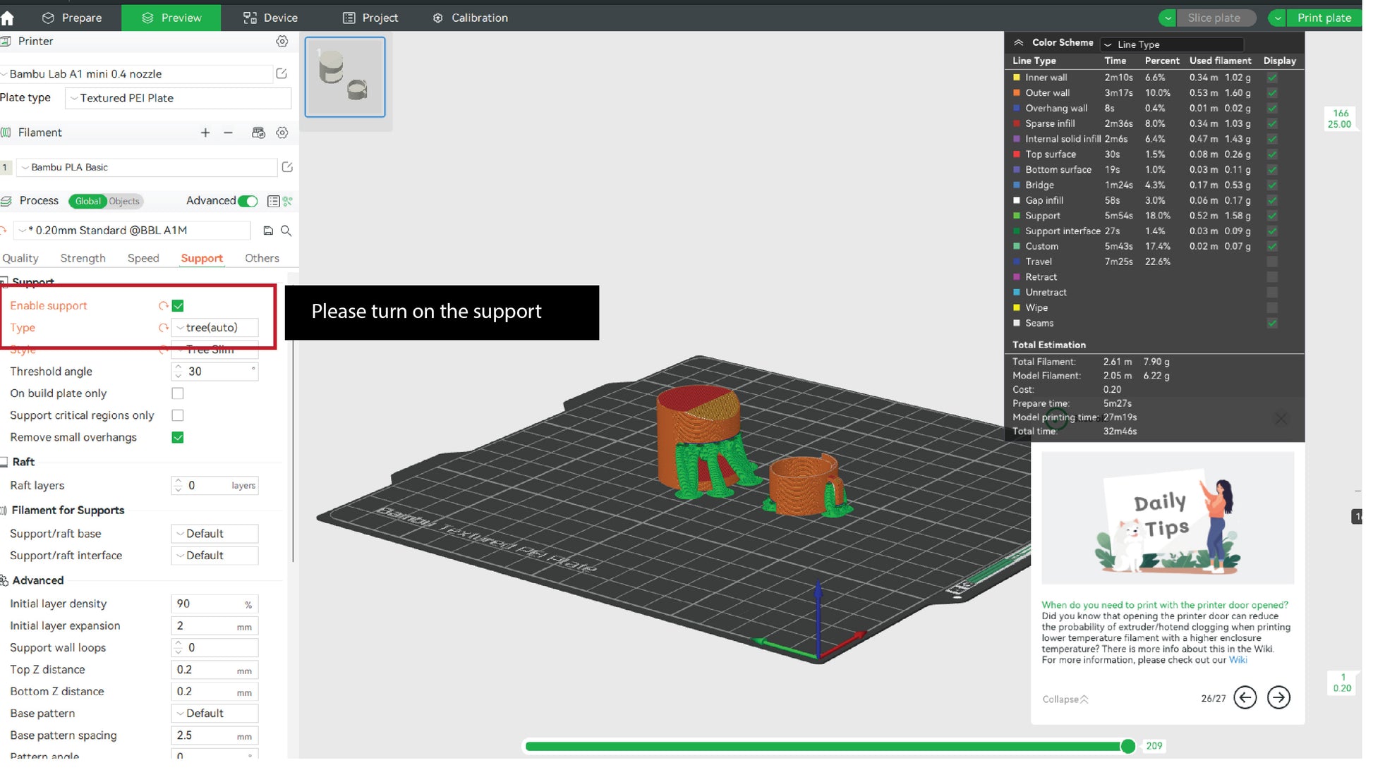
Task: Click the Print plate button
Action: [1324, 18]
